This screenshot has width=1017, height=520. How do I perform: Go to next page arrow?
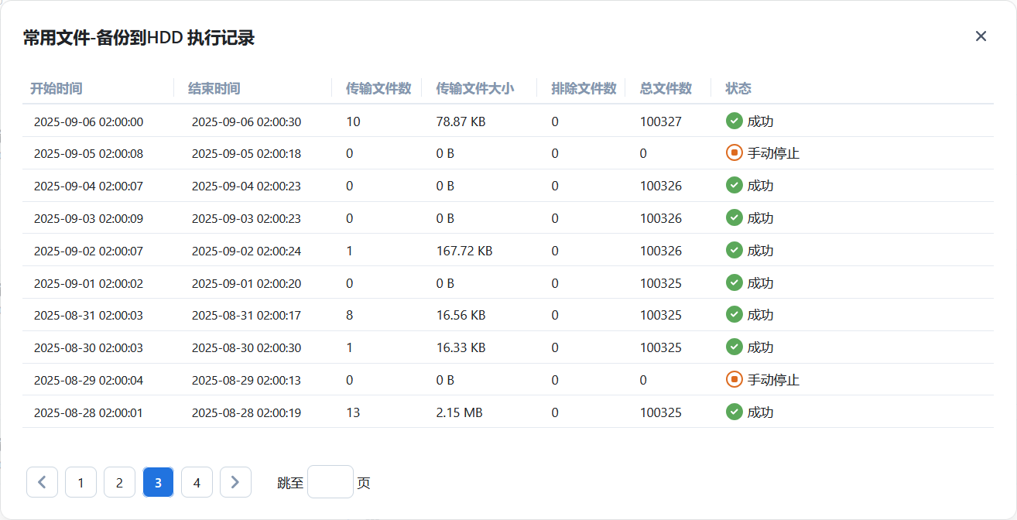[235, 482]
